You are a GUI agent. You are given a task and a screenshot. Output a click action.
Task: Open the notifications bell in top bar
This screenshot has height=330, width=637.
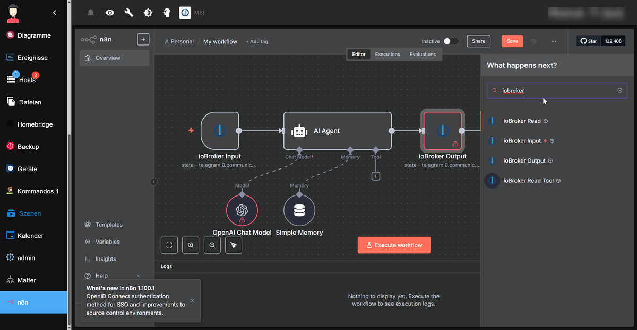(x=91, y=13)
